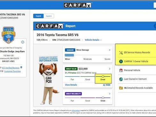Click the Last Owned globe icon
156x117 pixels.
[x=121, y=79]
